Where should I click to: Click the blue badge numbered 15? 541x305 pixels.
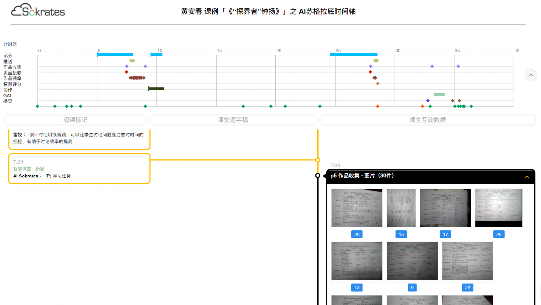pos(401,234)
